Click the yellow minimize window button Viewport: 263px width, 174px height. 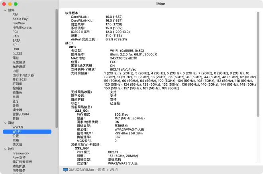[x=10, y=4]
